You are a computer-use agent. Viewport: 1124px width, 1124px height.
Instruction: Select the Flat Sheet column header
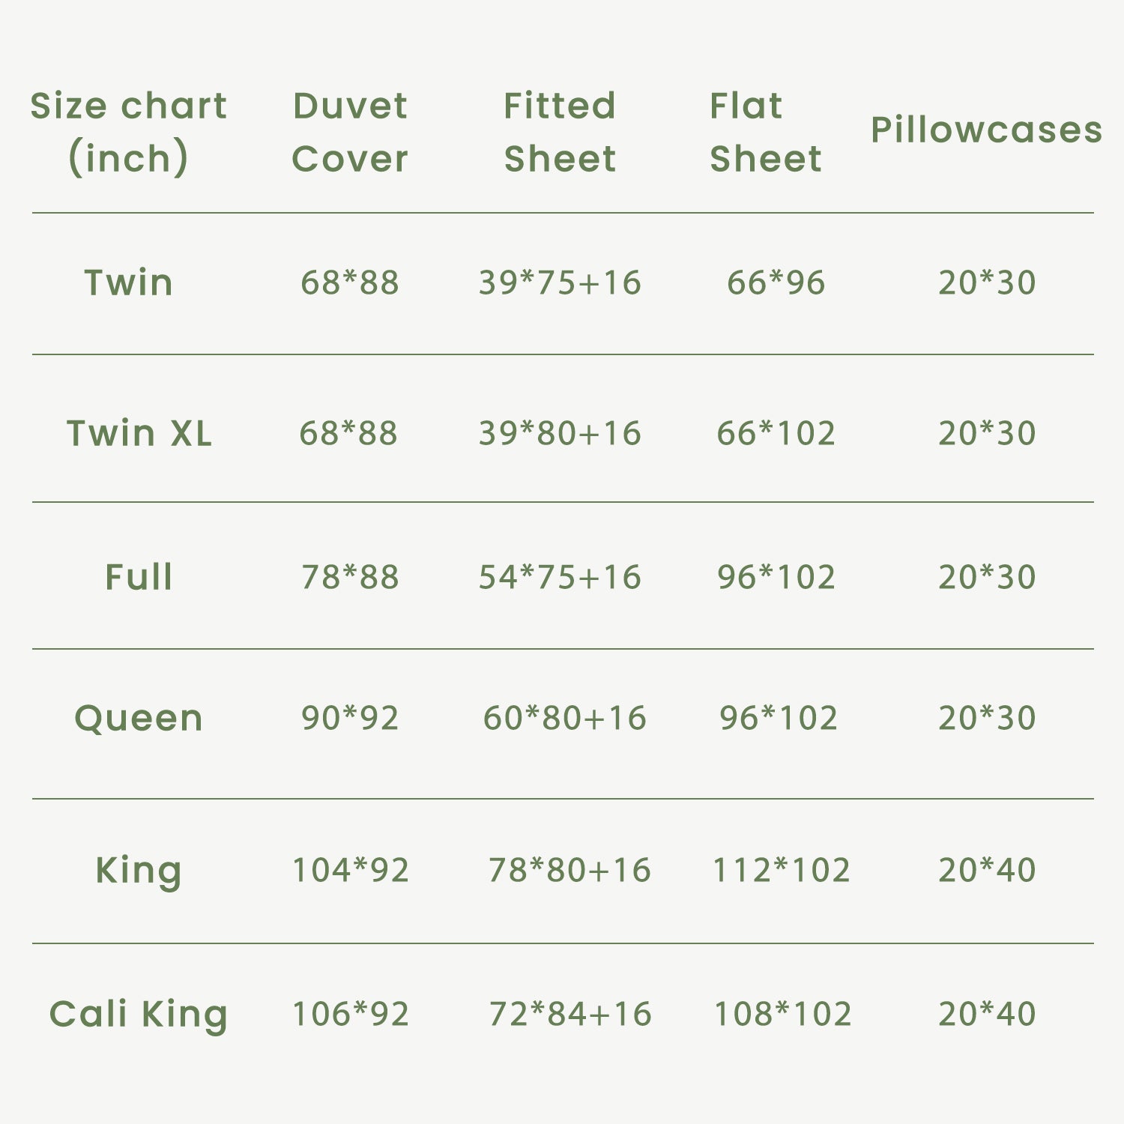click(765, 132)
